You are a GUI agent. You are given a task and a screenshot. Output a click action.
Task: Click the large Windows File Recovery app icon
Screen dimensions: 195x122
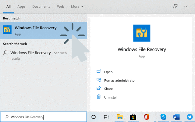(x=142, y=33)
